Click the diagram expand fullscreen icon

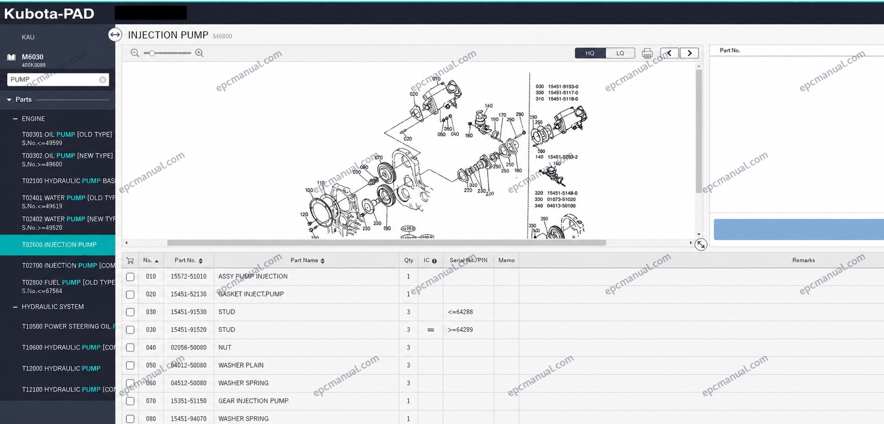click(701, 244)
